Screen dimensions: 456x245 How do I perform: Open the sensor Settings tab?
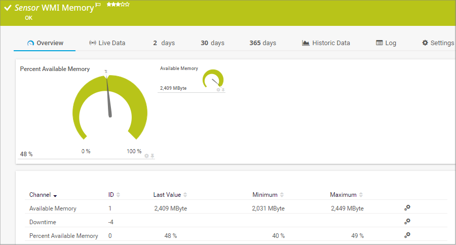point(438,43)
